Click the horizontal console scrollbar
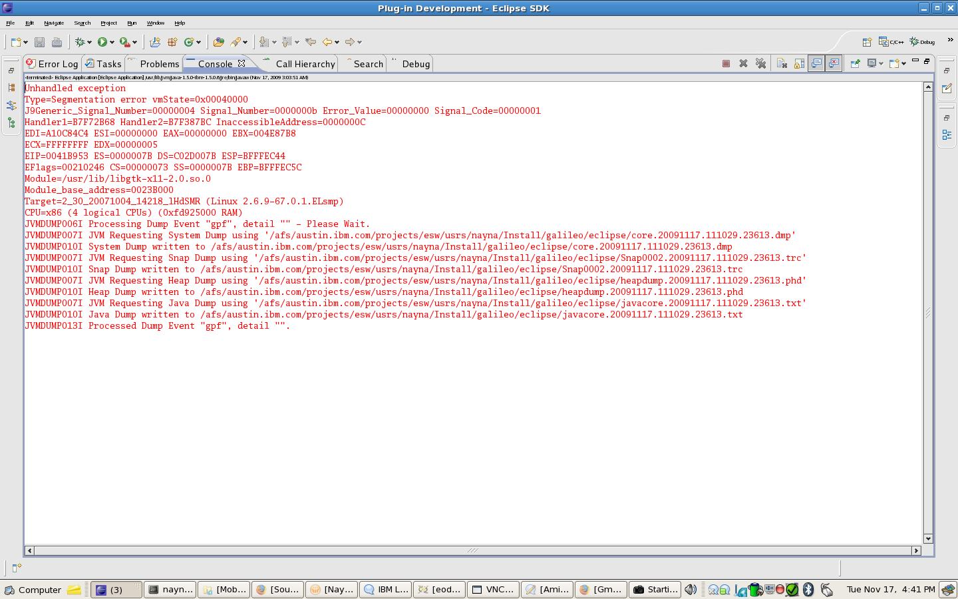958x599 pixels. point(473,550)
